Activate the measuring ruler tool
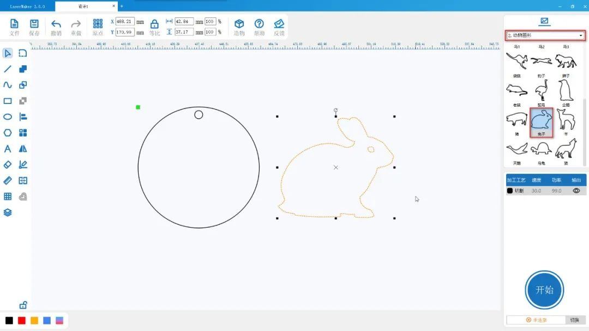The height and width of the screenshot is (331, 589). click(8, 180)
